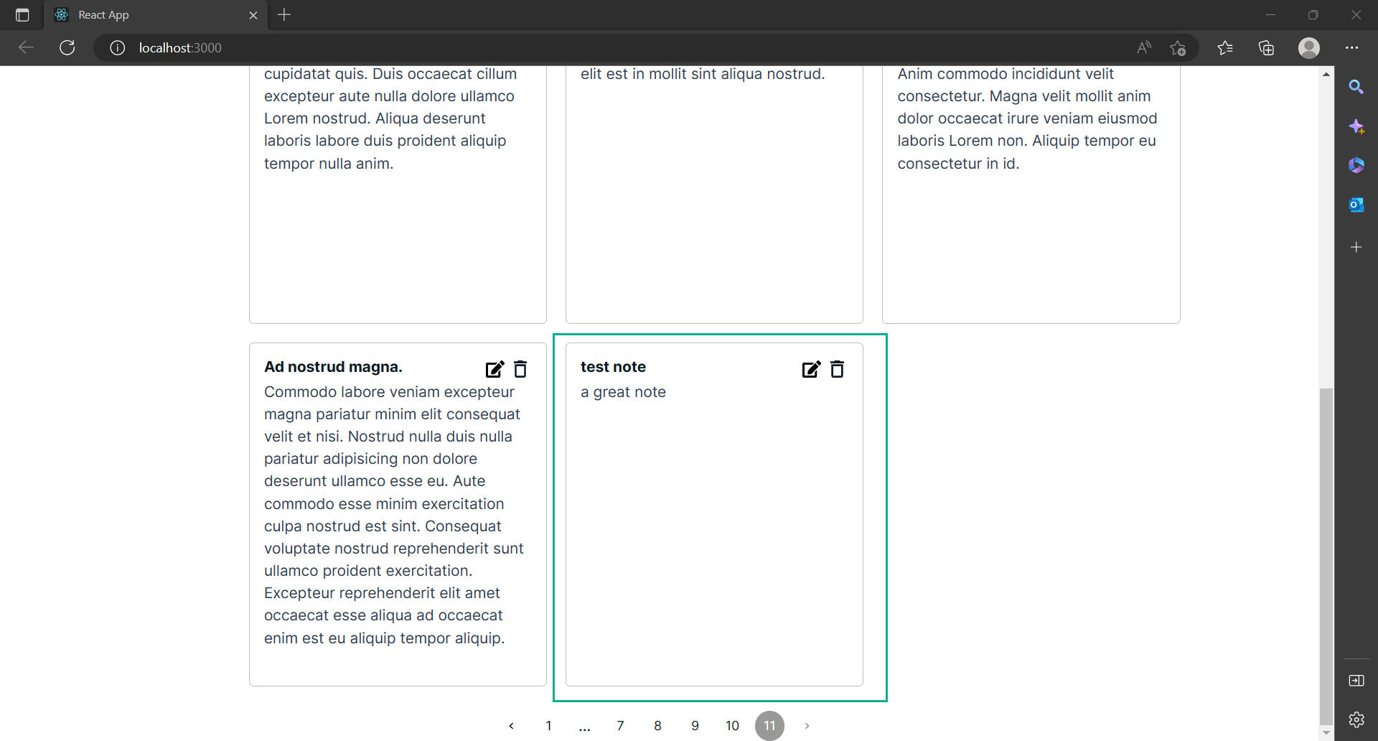
Task: Open Copilot sparkle icon in sidebar
Action: (1356, 127)
